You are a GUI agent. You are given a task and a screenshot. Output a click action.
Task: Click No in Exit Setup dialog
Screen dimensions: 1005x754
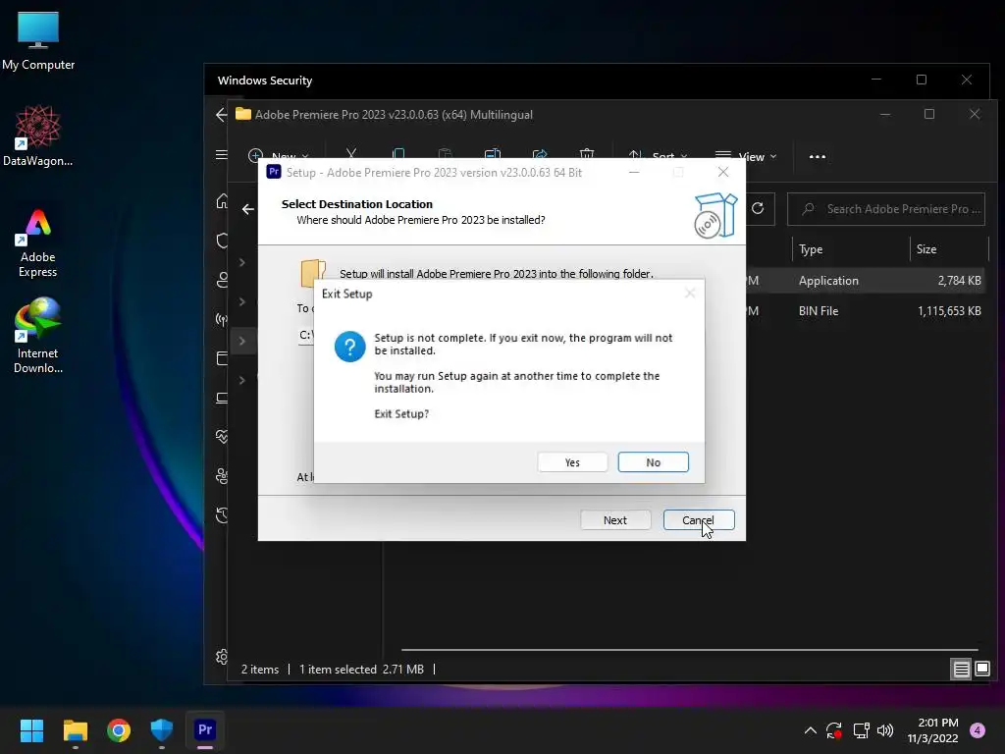pos(653,462)
